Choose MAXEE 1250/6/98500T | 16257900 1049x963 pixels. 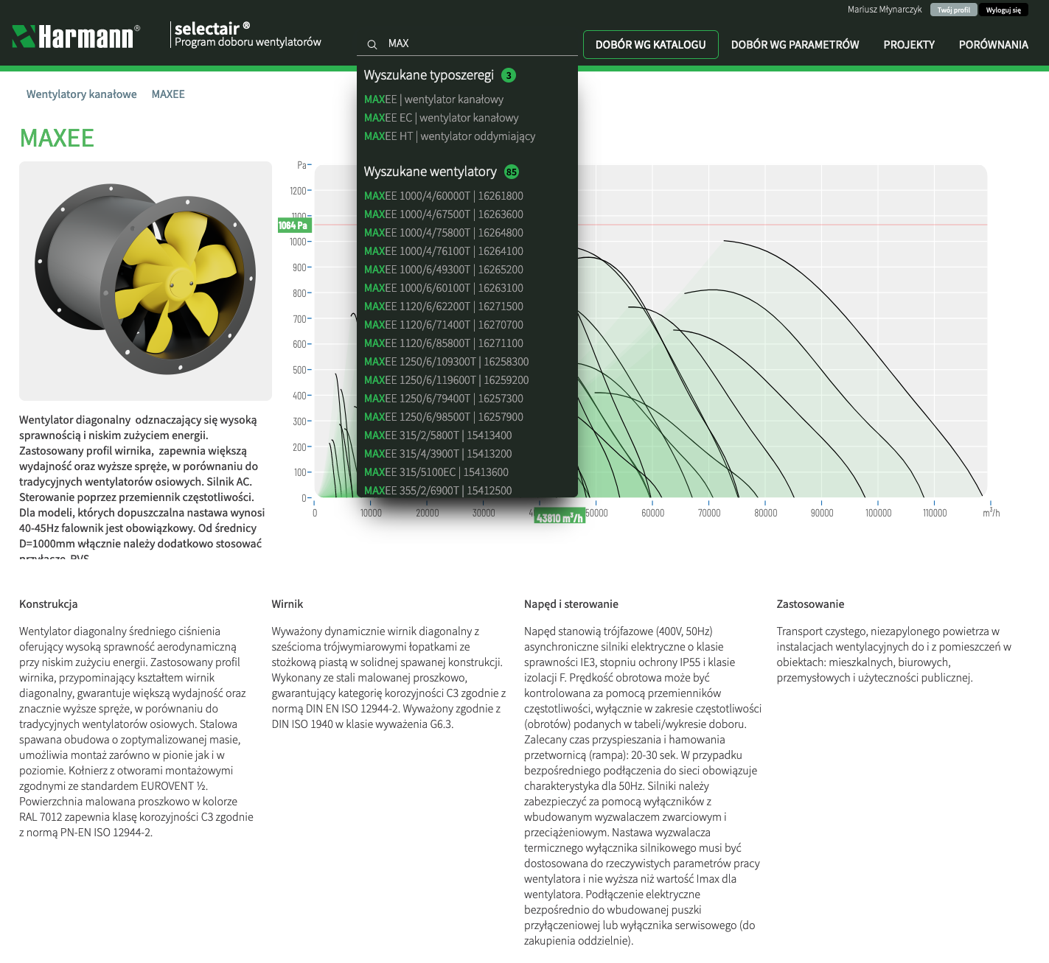[444, 417]
